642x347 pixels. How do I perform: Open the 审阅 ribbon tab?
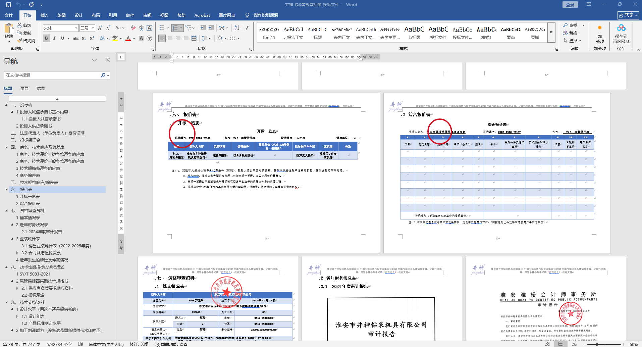click(x=147, y=15)
